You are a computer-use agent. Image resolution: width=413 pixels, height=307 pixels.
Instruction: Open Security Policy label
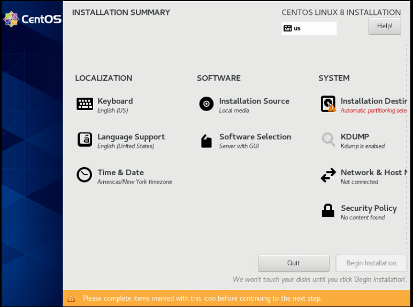tap(369, 208)
